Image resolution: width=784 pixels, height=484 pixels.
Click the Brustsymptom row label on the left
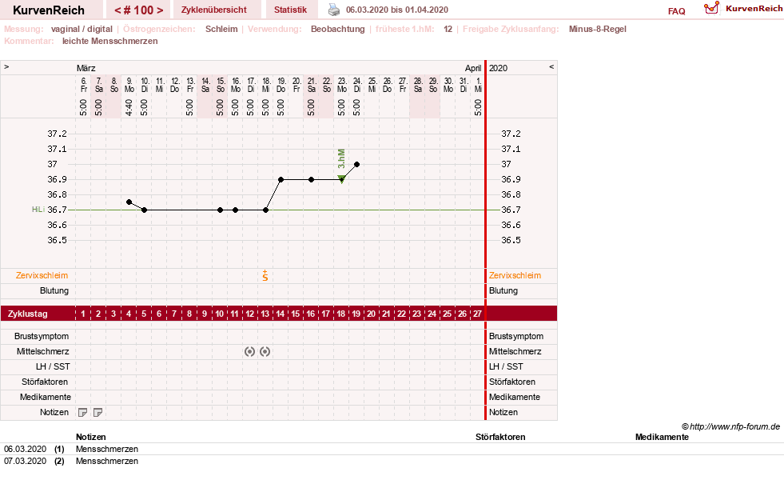click(x=42, y=336)
